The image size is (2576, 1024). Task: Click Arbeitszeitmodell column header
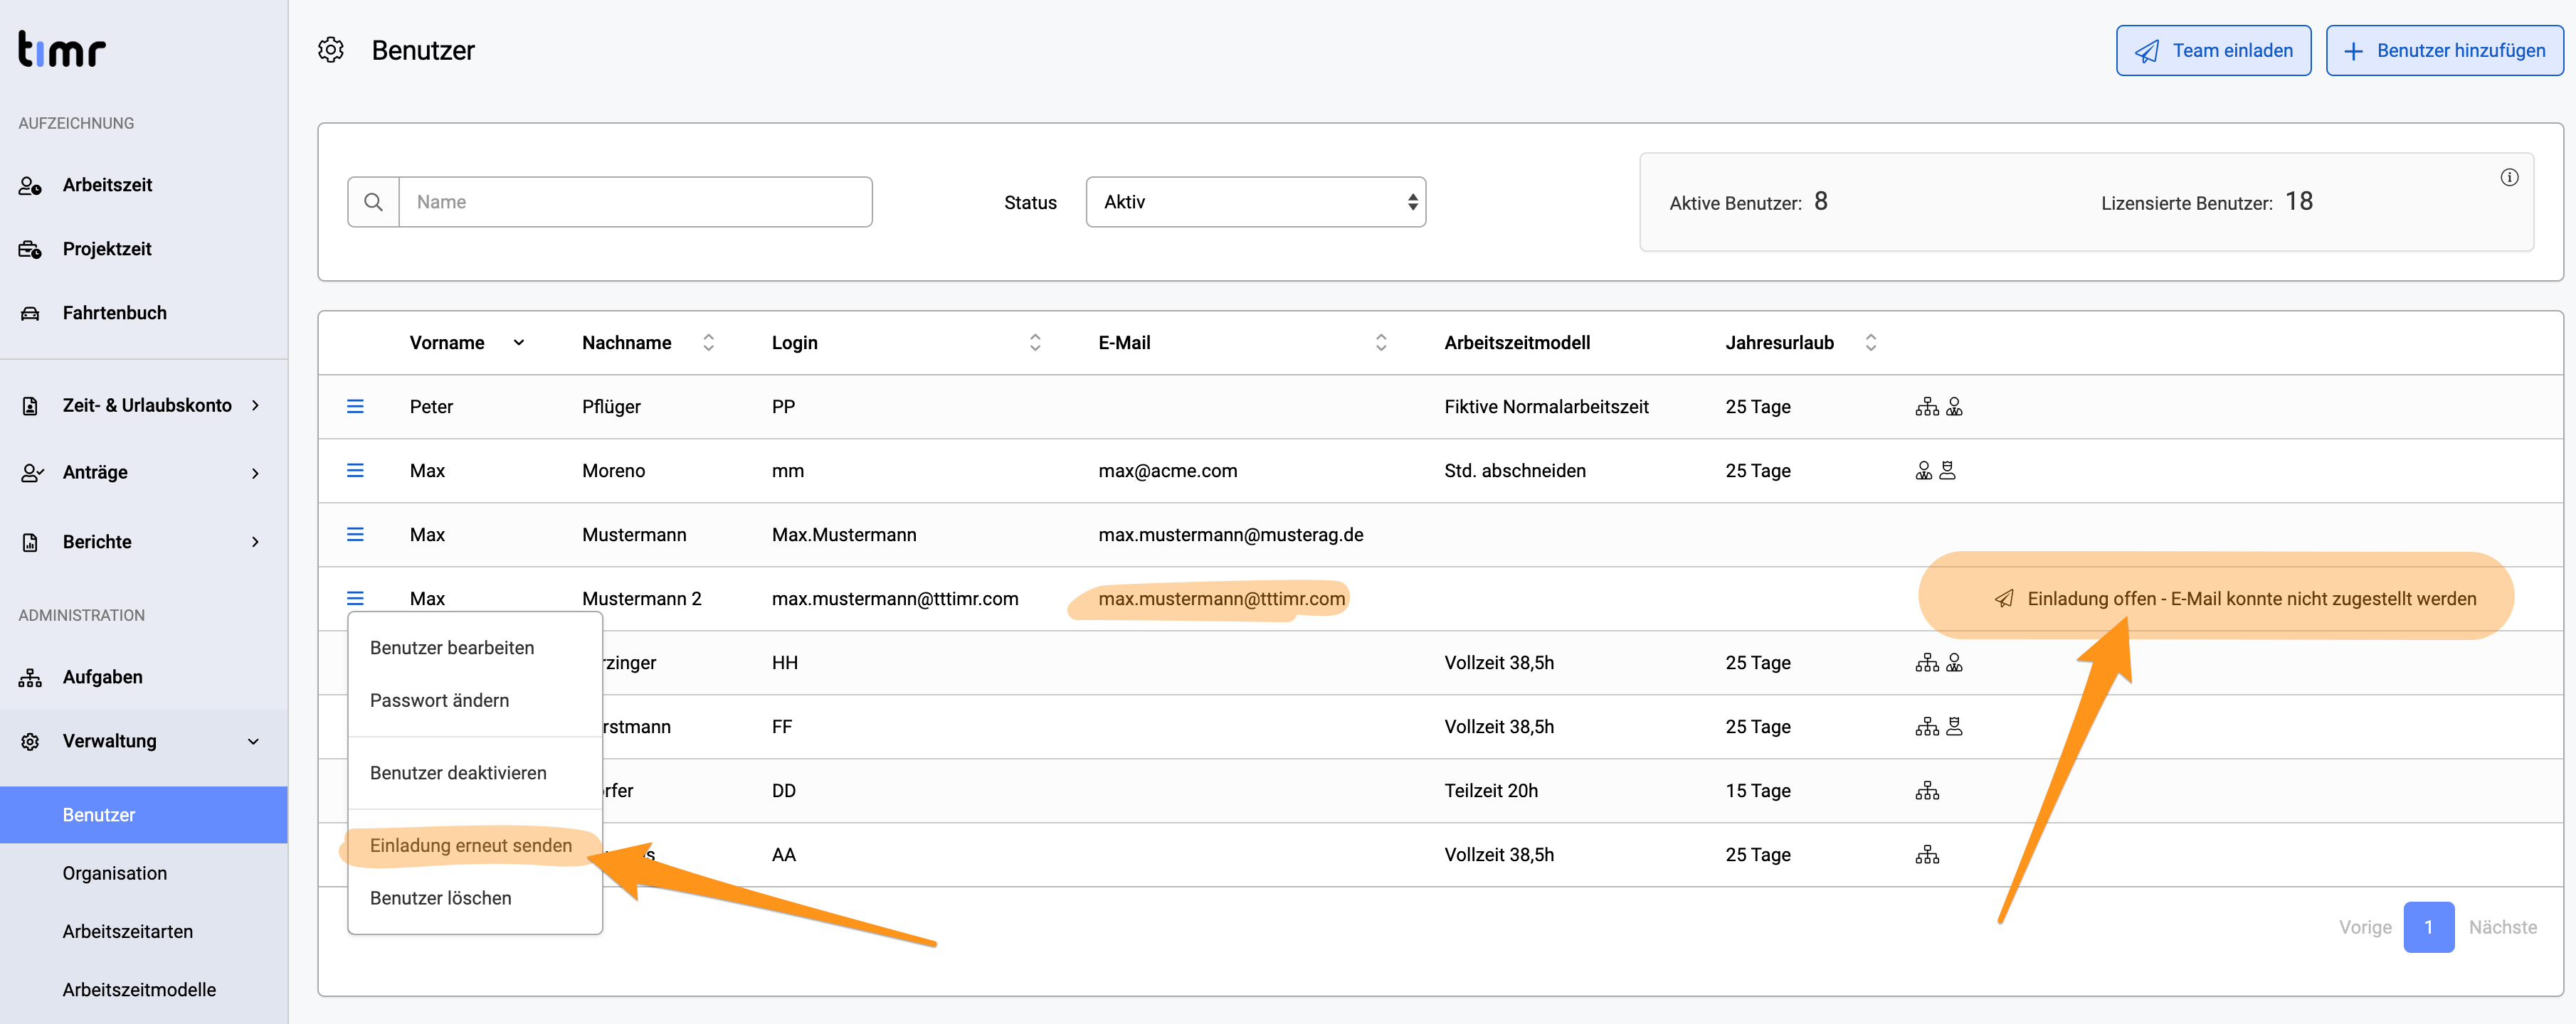pyautogui.click(x=1516, y=343)
